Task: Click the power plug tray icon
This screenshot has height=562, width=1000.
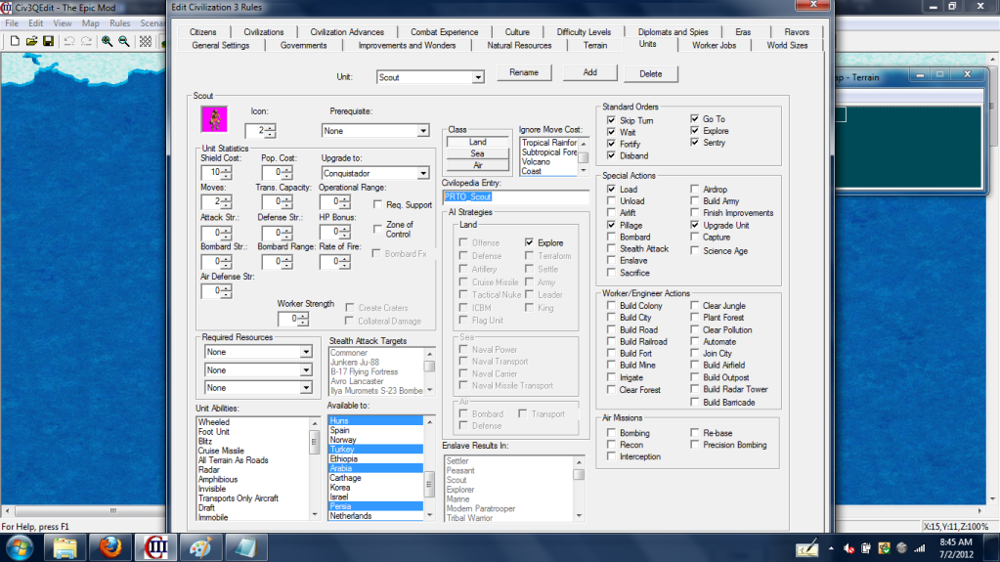Action: tap(866, 548)
